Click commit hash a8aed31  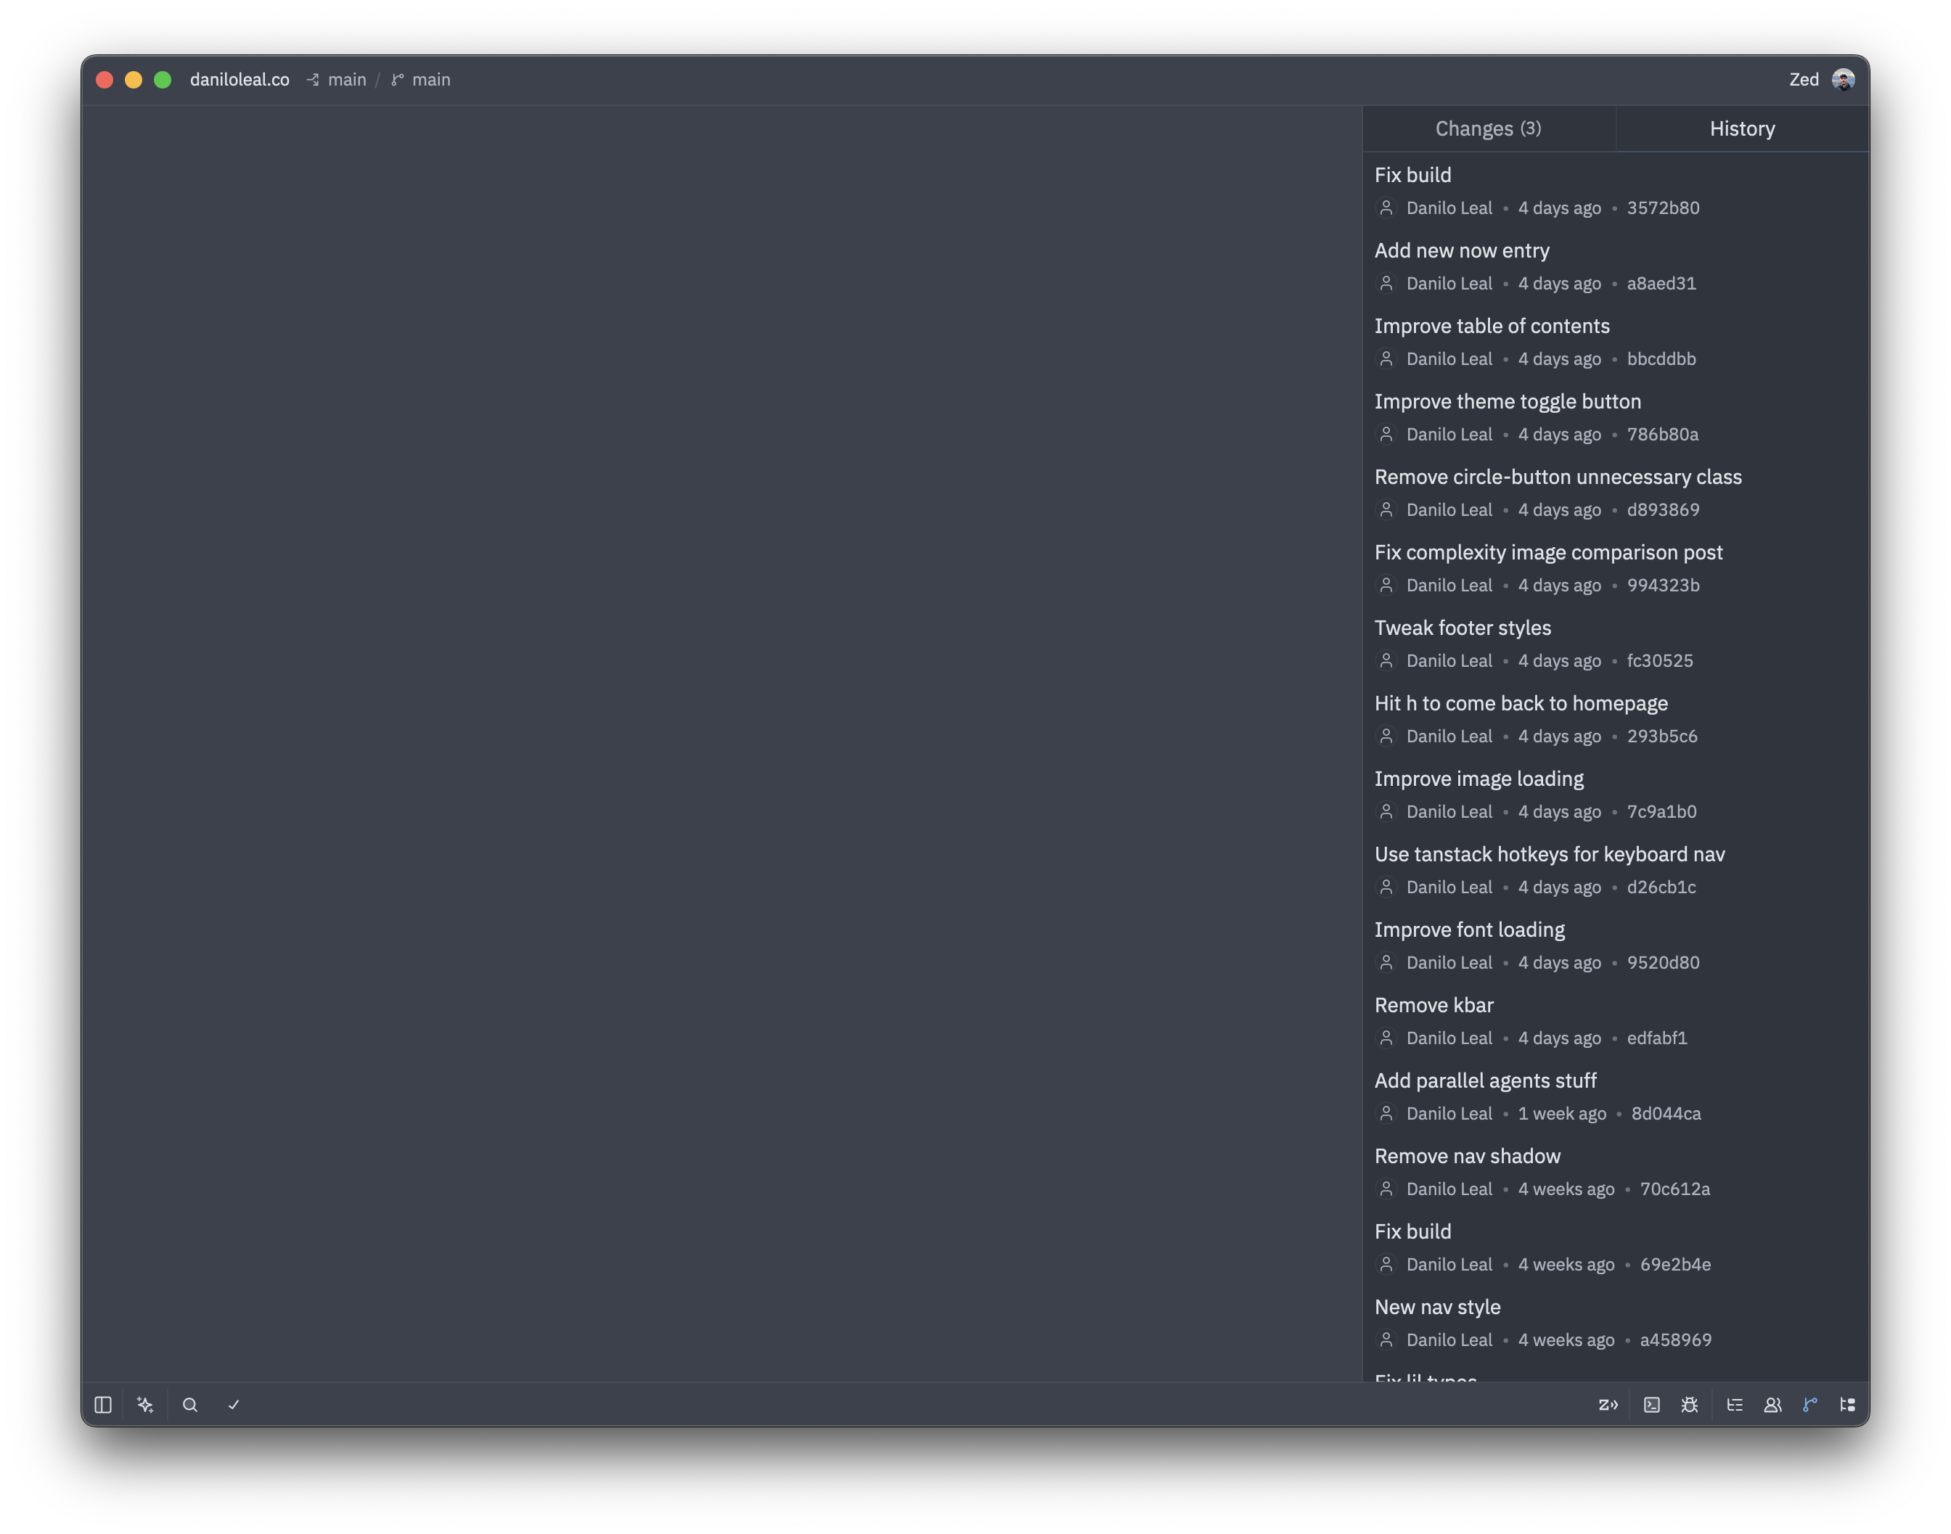pos(1661,284)
